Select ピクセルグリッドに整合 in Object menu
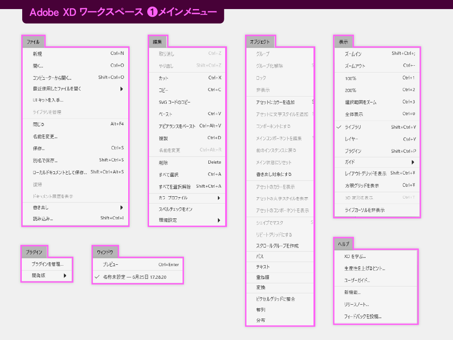 coord(280,299)
